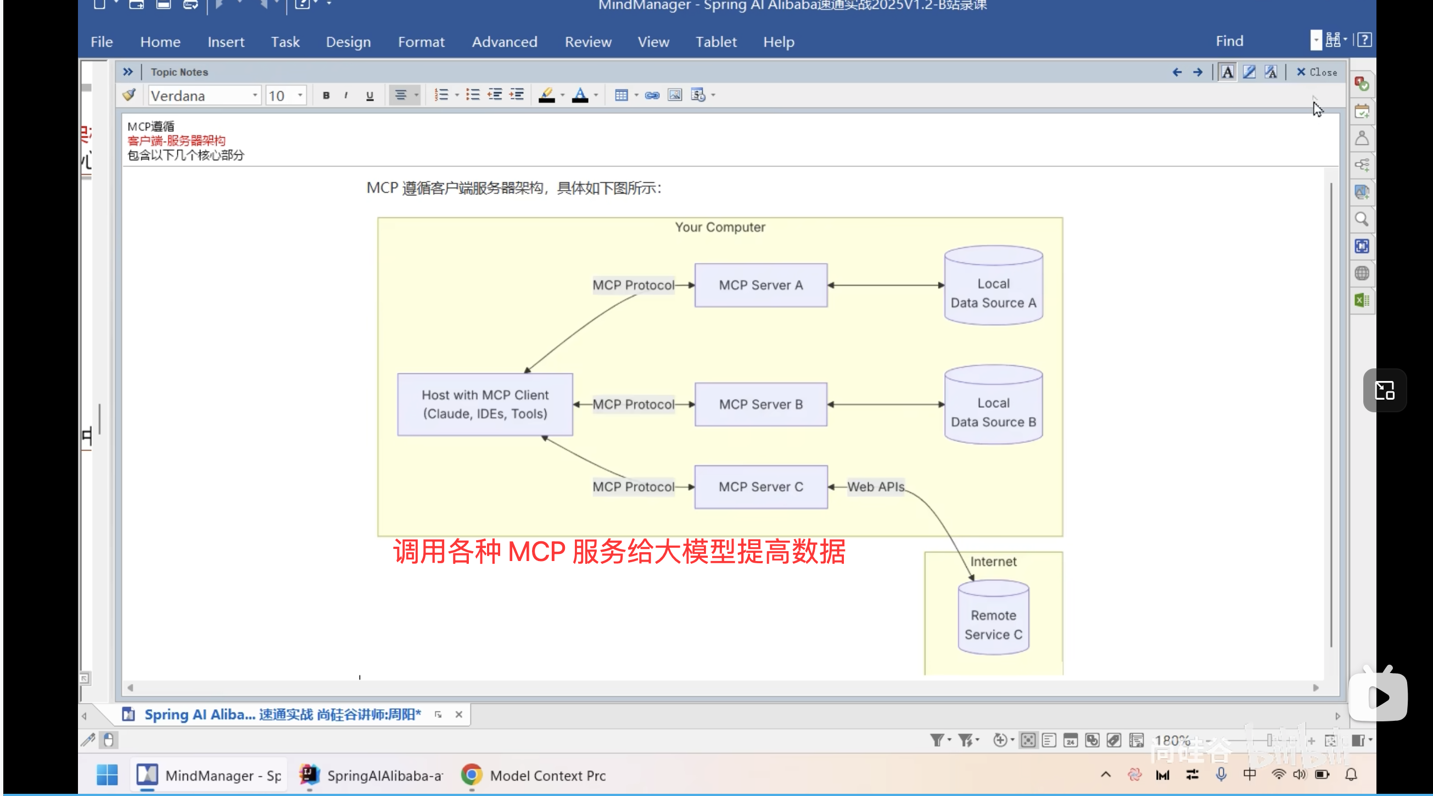The image size is (1433, 796).
Task: Open the search panel in the right sidebar
Action: pos(1362,220)
